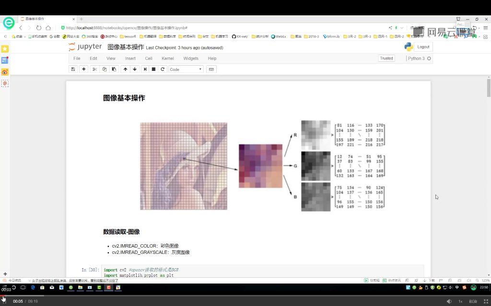Open the Help menu
491x306 pixels.
pyautogui.click(x=212, y=58)
